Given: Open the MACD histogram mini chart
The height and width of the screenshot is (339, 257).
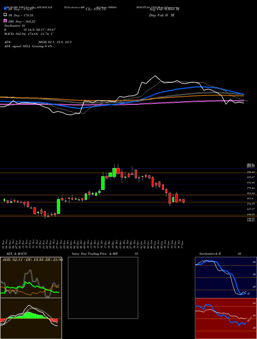Looking at the screenshot, I should (31, 318).
